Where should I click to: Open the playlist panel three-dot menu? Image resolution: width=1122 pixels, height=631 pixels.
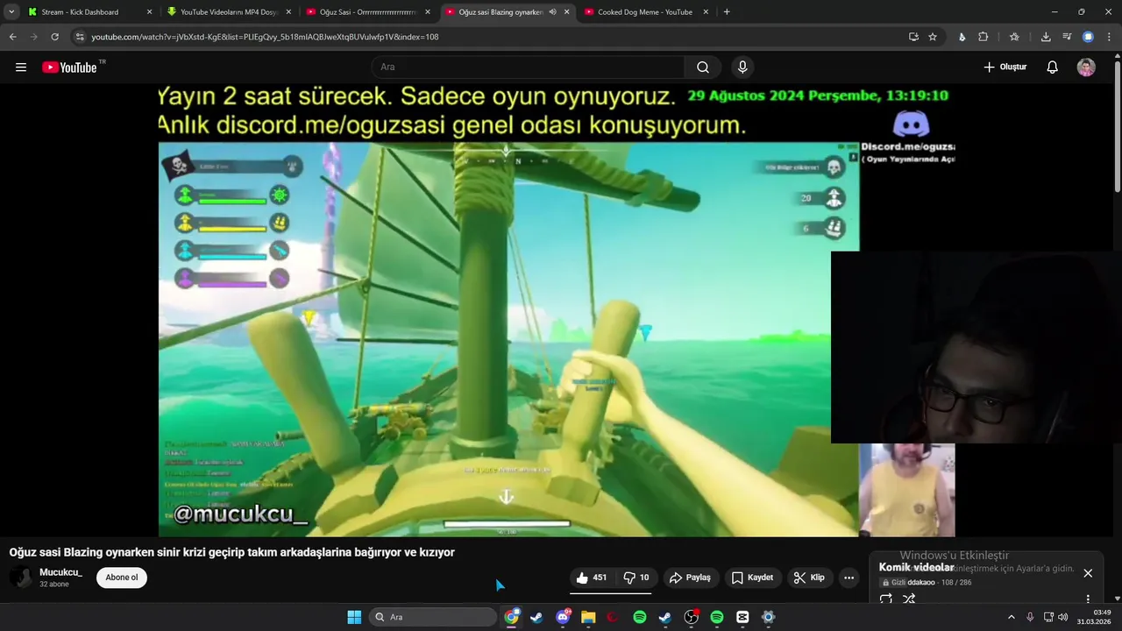[1088, 599]
